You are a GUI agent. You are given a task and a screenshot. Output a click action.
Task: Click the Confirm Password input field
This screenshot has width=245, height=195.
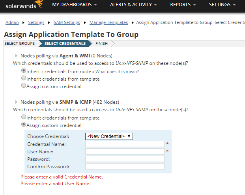pyautogui.click(x=125, y=166)
